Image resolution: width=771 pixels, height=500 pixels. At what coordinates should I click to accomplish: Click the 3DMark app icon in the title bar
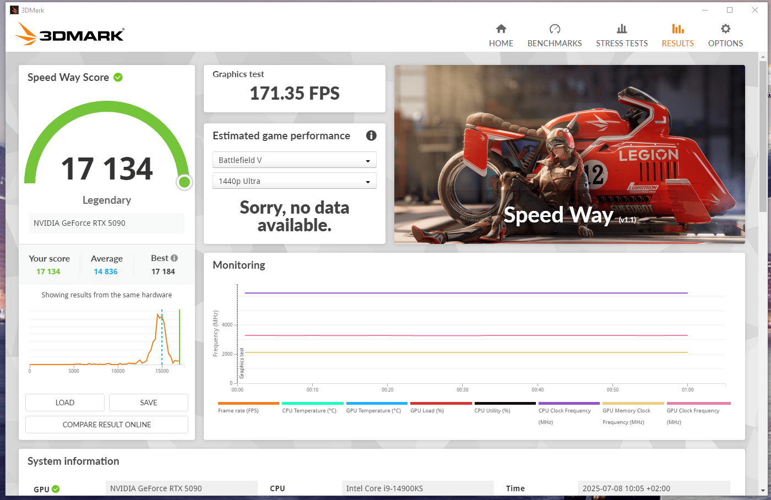point(14,10)
